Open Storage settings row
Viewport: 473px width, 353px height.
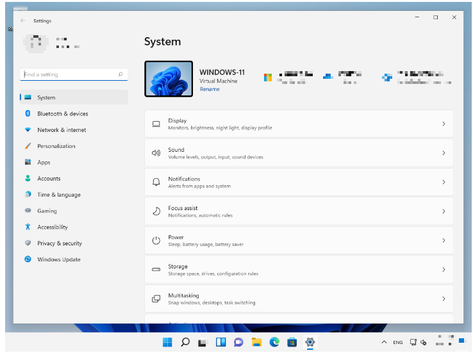pos(299,270)
